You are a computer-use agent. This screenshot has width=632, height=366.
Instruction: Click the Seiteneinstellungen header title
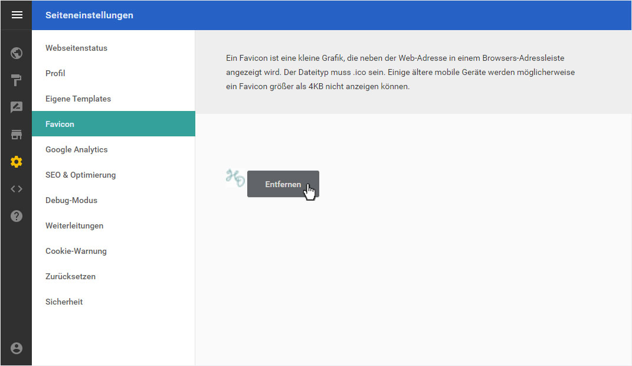(x=89, y=15)
